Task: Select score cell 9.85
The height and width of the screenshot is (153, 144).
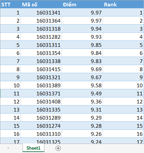Action: click(82, 45)
